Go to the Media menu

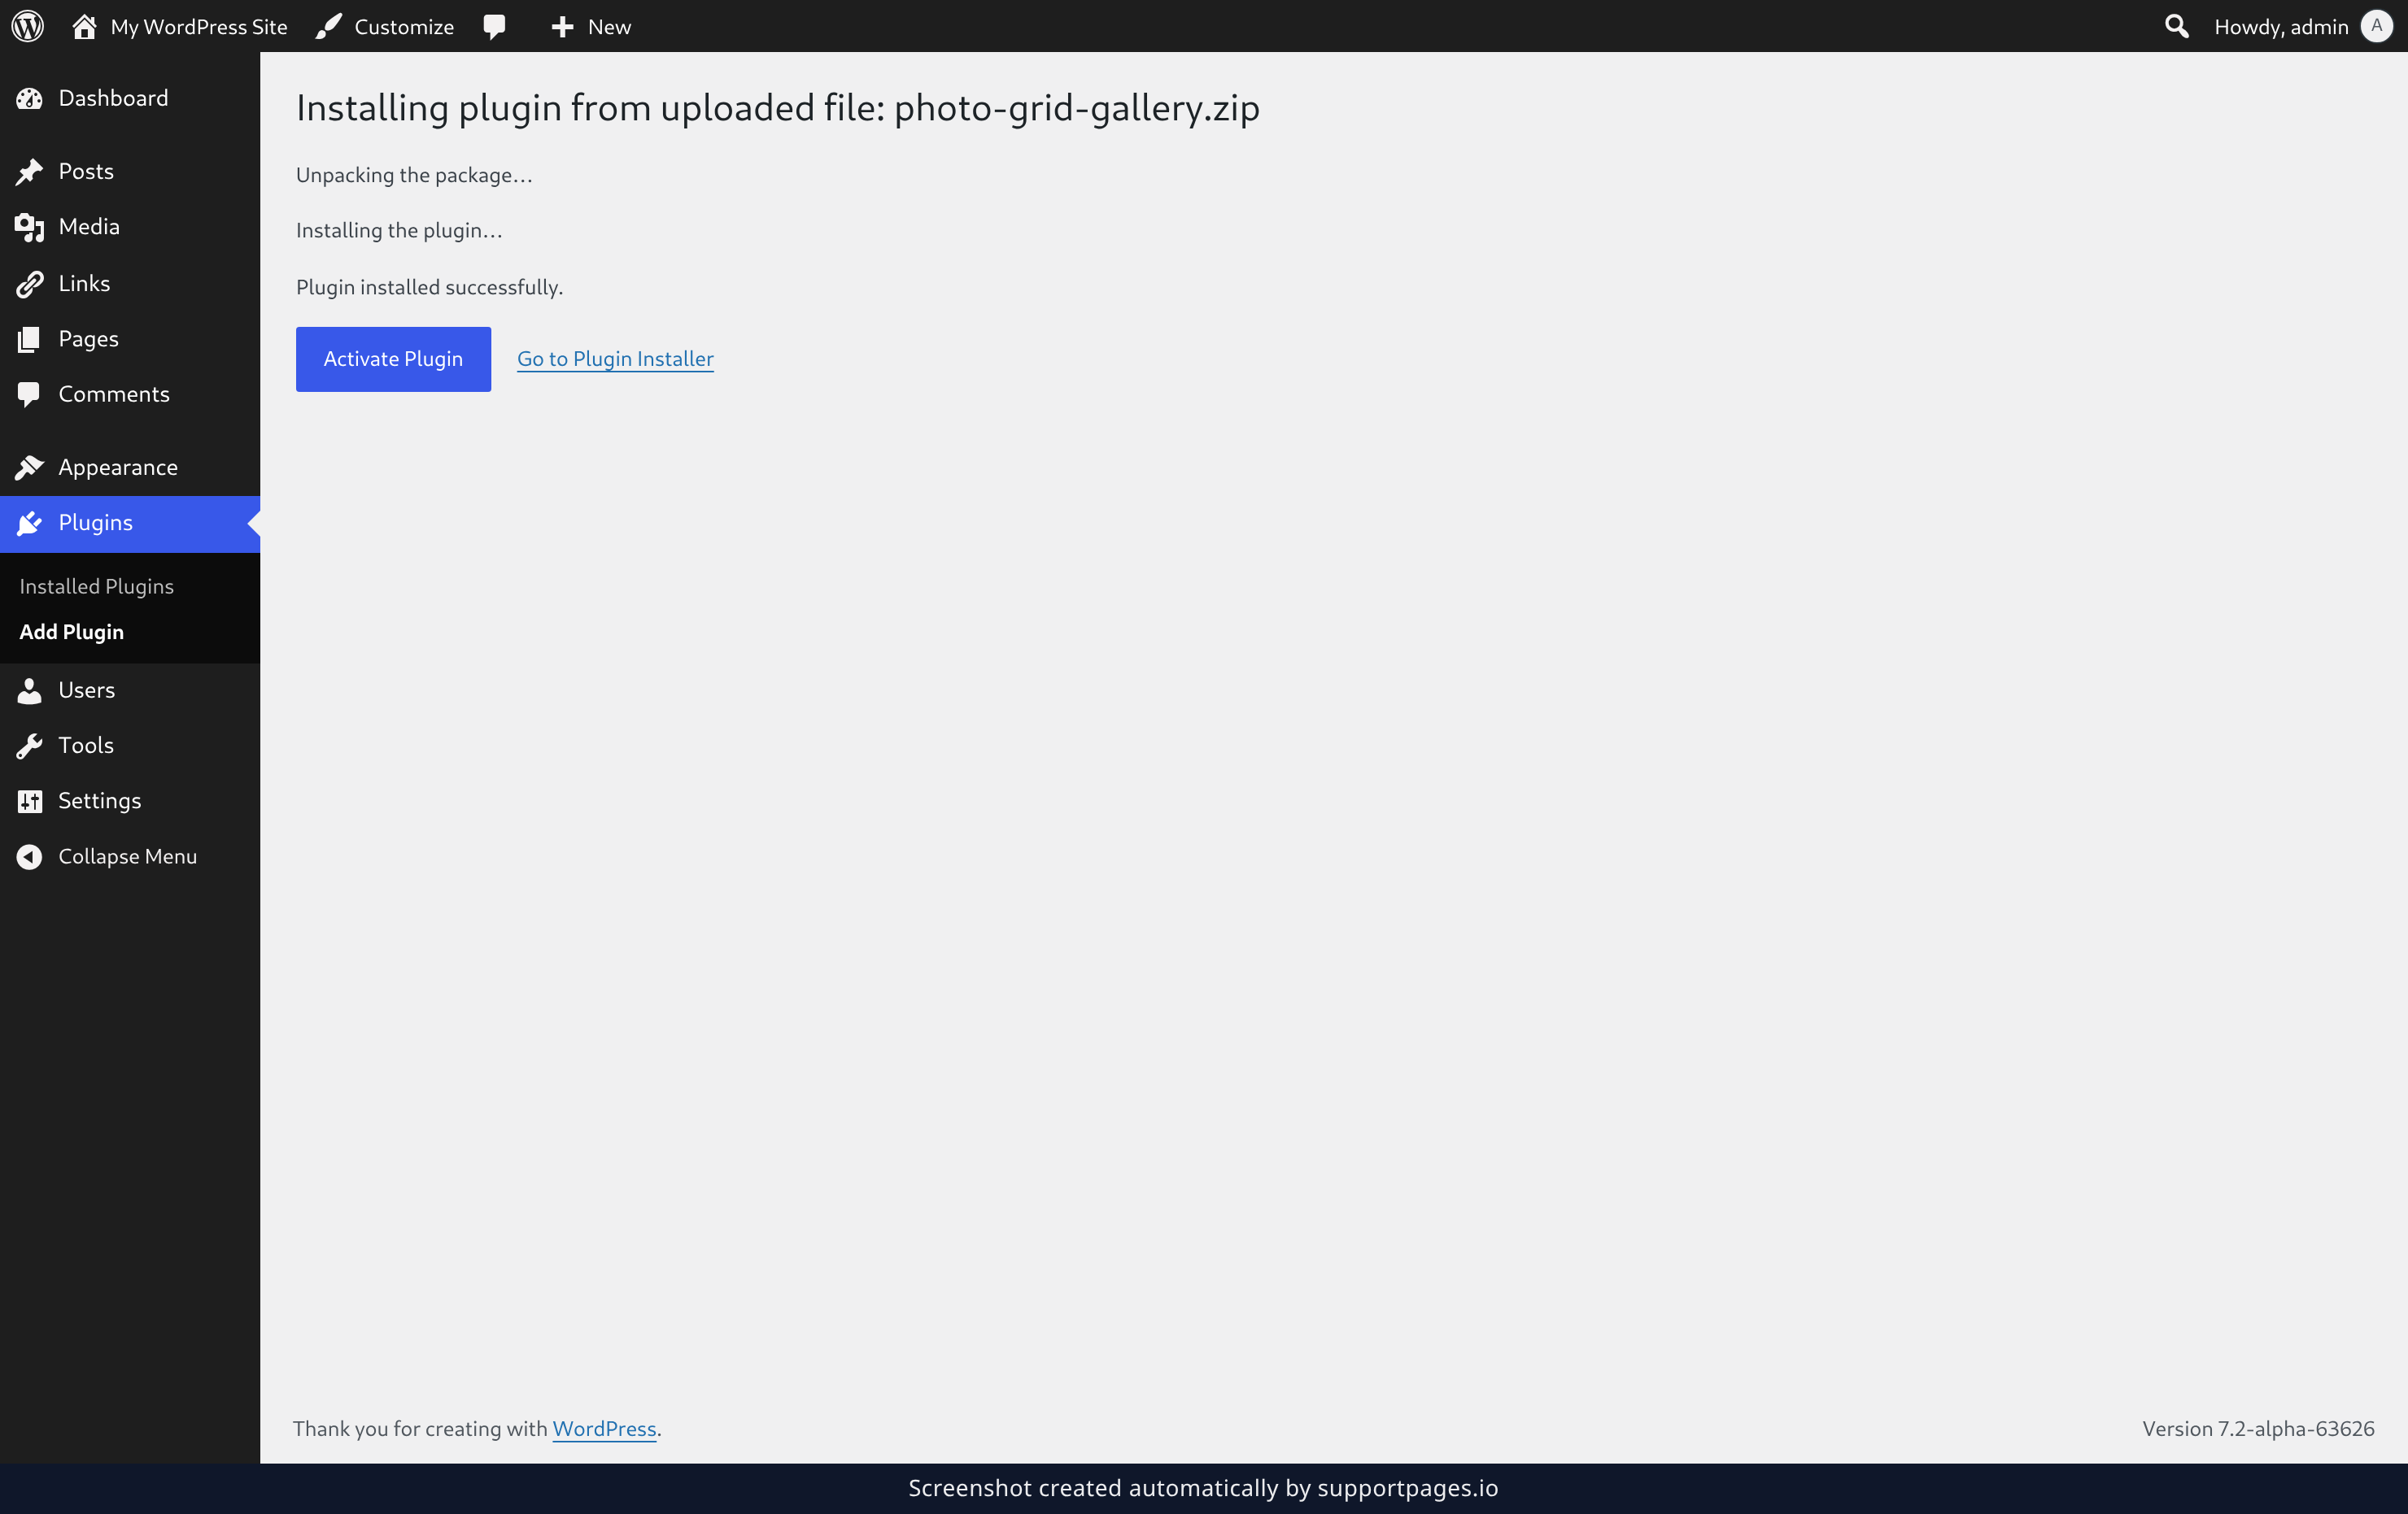click(130, 227)
